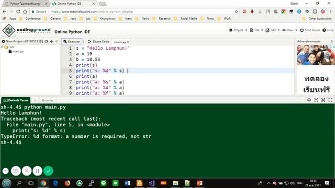The image size is (335, 188).
Task: Click the browser back arrow
Action: pos(5,11)
